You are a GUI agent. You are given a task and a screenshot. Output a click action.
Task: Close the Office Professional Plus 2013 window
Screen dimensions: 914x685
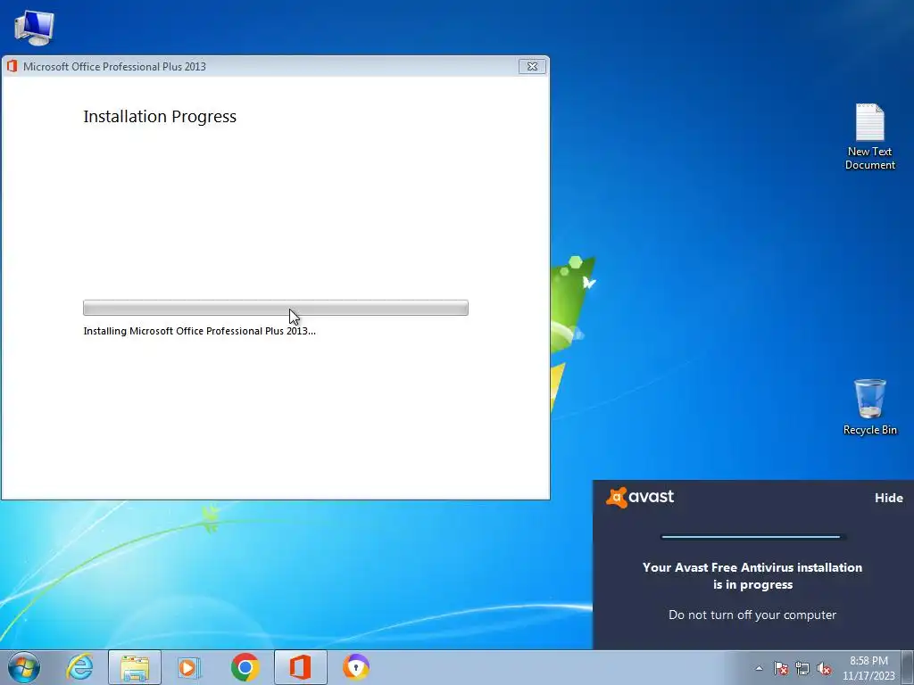point(532,66)
